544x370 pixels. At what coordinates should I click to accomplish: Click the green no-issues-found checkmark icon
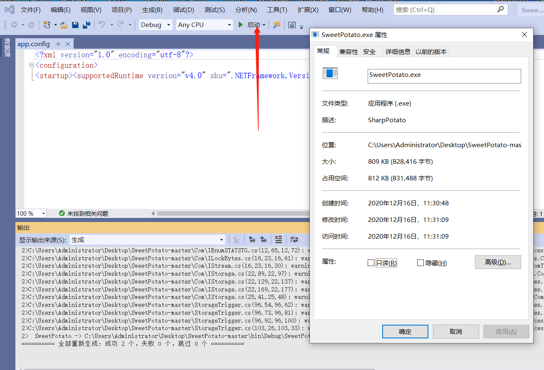pos(62,213)
